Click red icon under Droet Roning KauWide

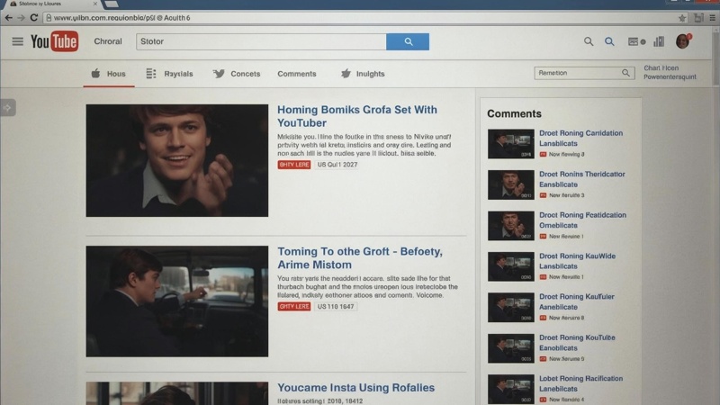pos(543,277)
